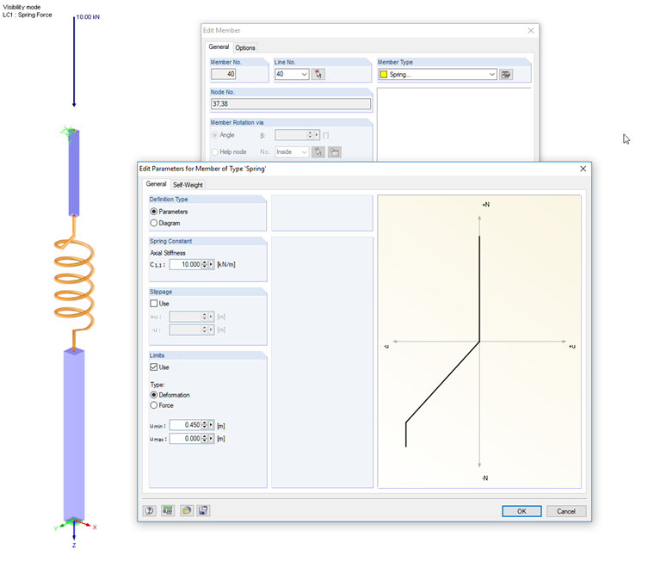Viewport: 654px width, 561px height.
Task: Pick line graphically icon next to Line No.
Action: coord(318,74)
